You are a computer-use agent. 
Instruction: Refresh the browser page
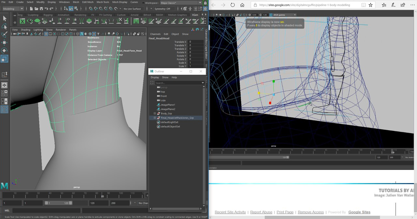pyautogui.click(x=232, y=5)
